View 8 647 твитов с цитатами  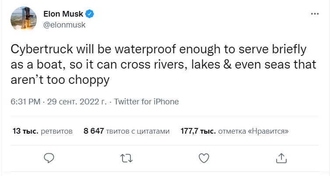pos(126,131)
